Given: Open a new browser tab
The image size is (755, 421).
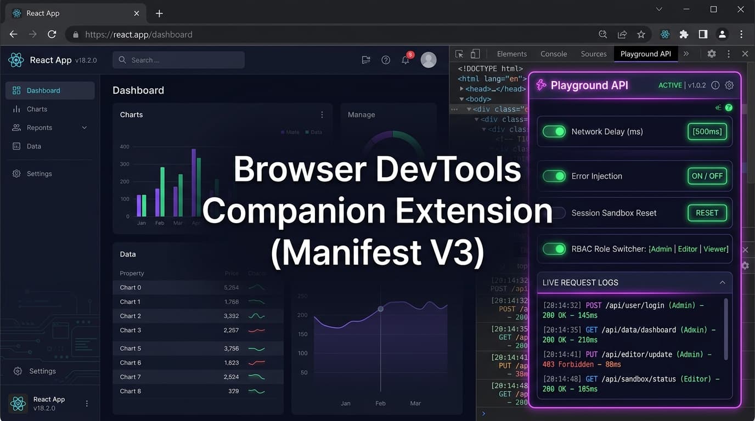Looking at the screenshot, I should point(159,13).
